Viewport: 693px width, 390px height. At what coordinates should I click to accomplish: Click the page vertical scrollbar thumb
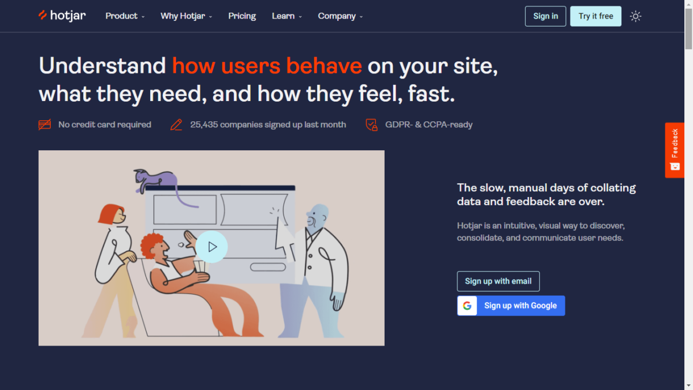[688, 29]
